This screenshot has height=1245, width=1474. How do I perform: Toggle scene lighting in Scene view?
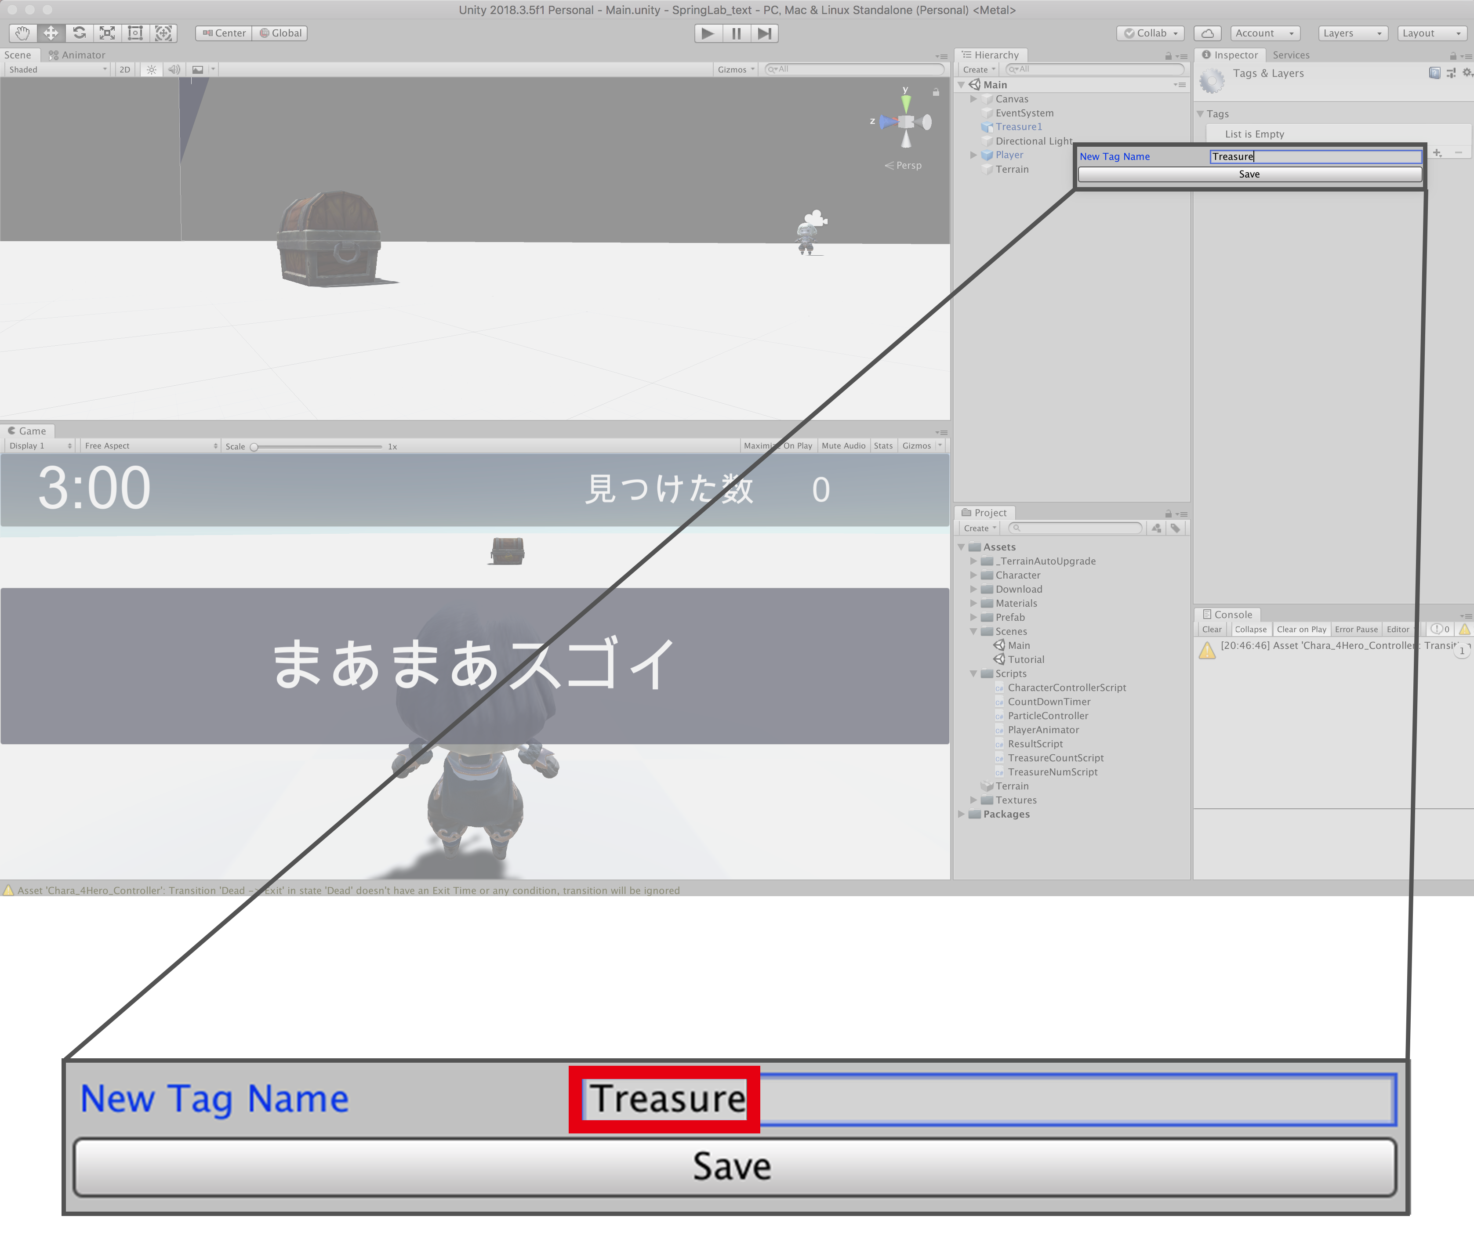151,69
